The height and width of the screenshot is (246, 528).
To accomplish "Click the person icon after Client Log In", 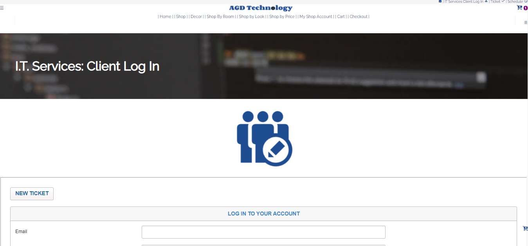I will click(486, 1).
